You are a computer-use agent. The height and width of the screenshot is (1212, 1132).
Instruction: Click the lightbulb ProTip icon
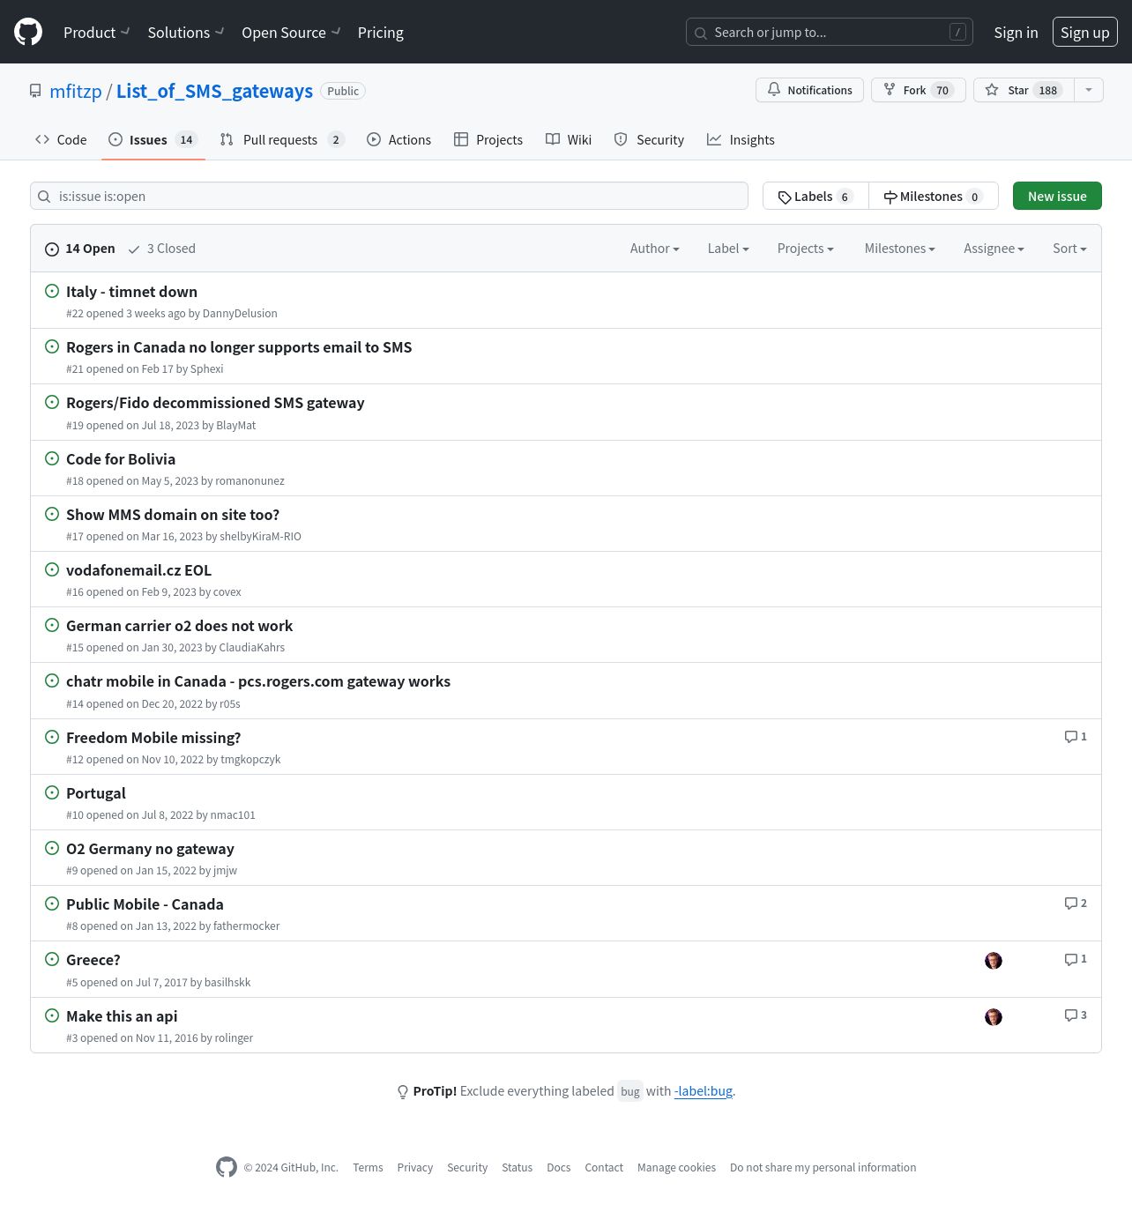pos(403,1091)
